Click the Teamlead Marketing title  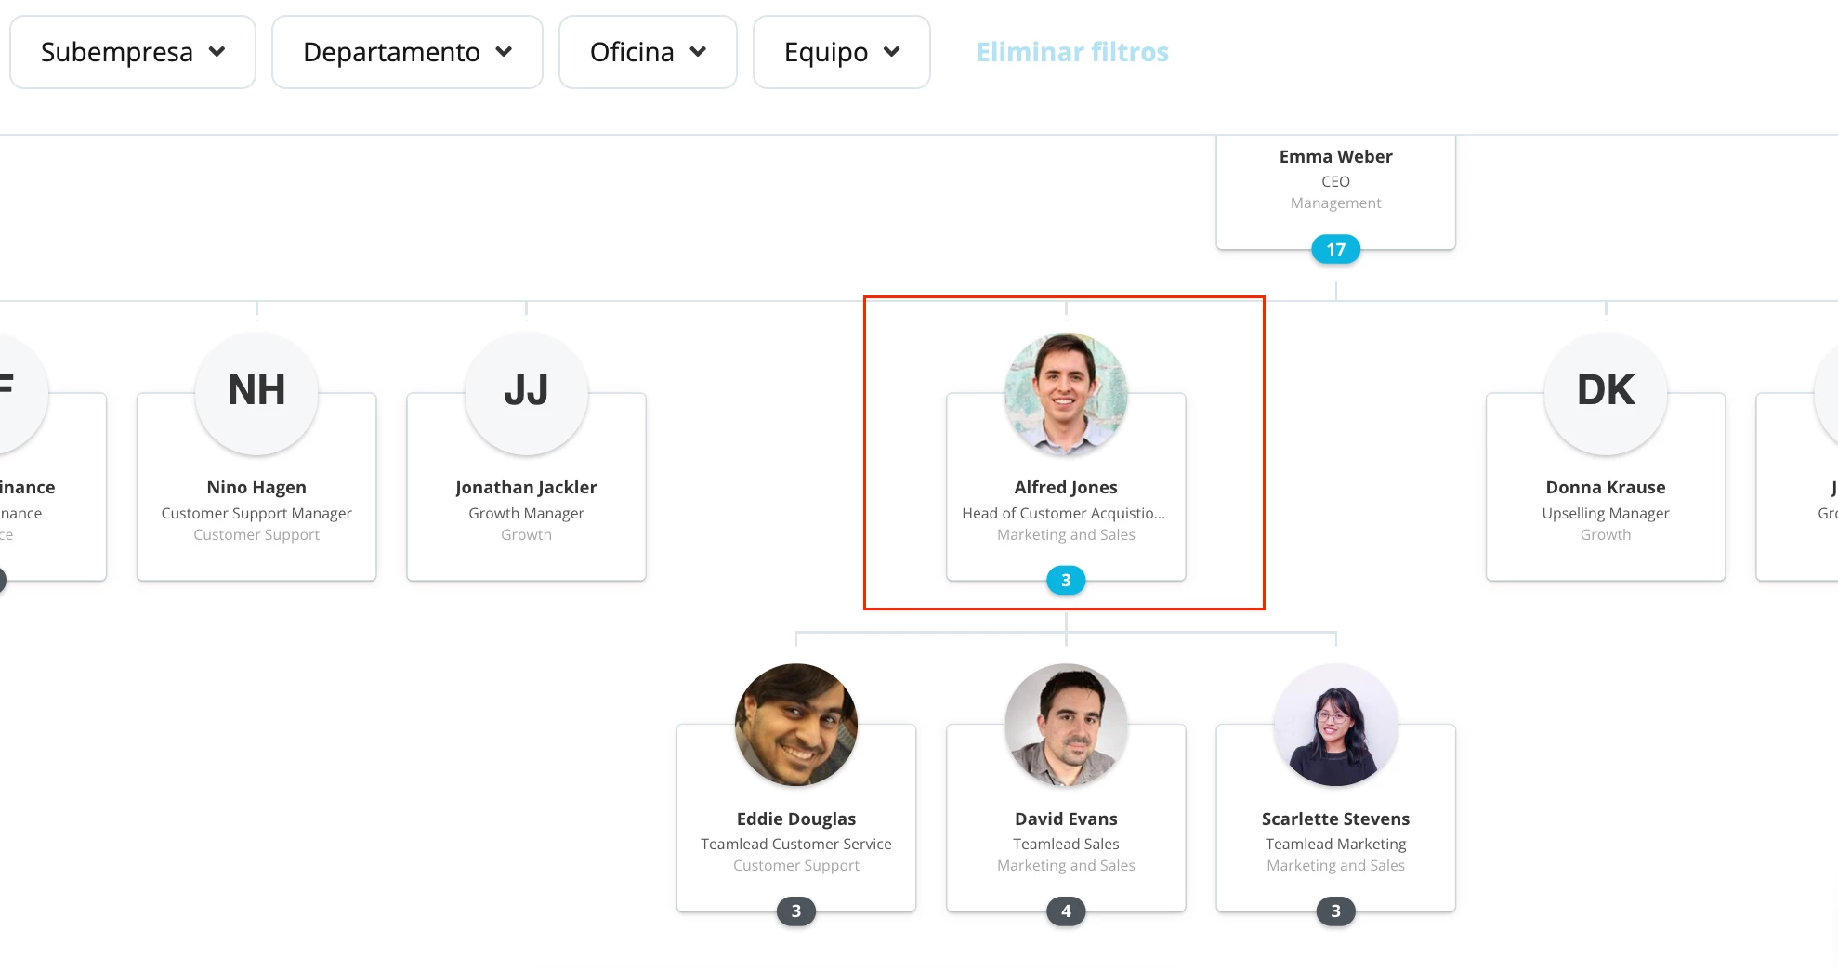pos(1335,844)
